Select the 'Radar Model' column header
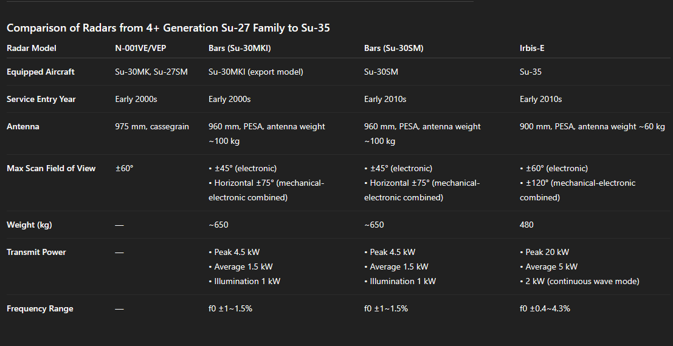This screenshot has height=346, width=673. coord(31,48)
